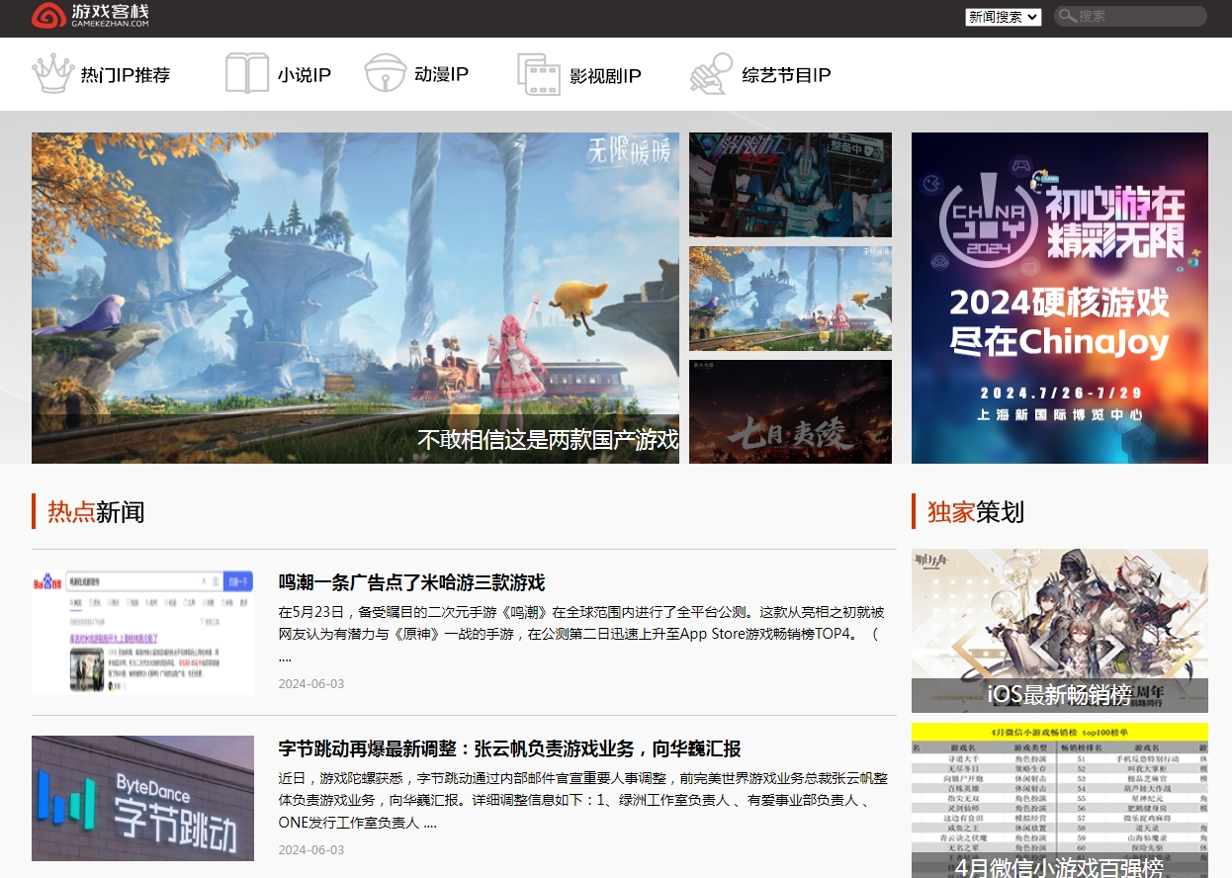The width and height of the screenshot is (1232, 878).
Task: Open article 鸣潮一条广告点了米哈游三款游戏
Action: click(x=411, y=582)
